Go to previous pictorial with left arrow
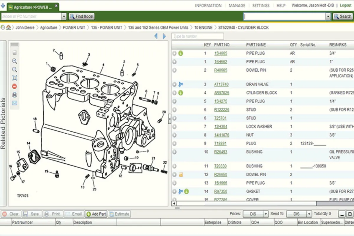Screen dimensions: 354x236 (156, 36)
